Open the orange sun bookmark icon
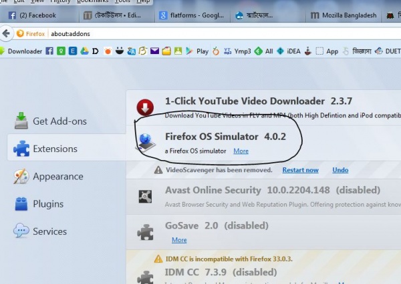 pyautogui.click(x=108, y=51)
